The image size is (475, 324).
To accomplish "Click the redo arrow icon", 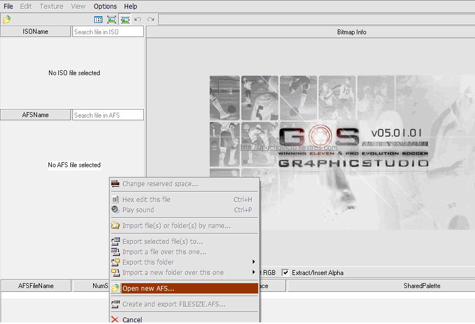I will click(x=151, y=20).
